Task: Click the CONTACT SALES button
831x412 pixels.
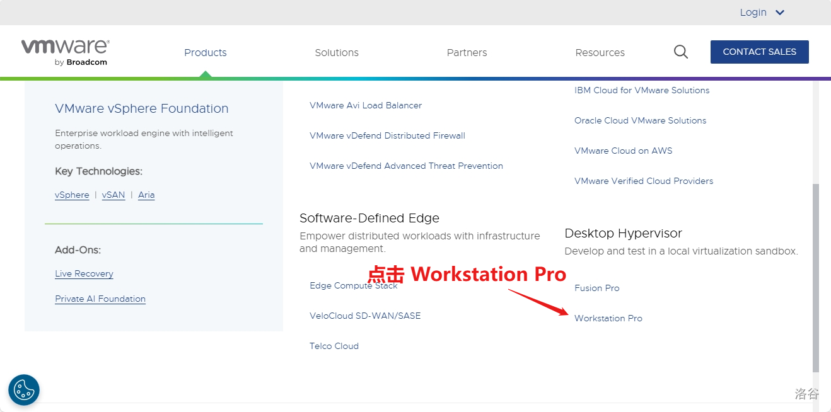Action: click(759, 52)
